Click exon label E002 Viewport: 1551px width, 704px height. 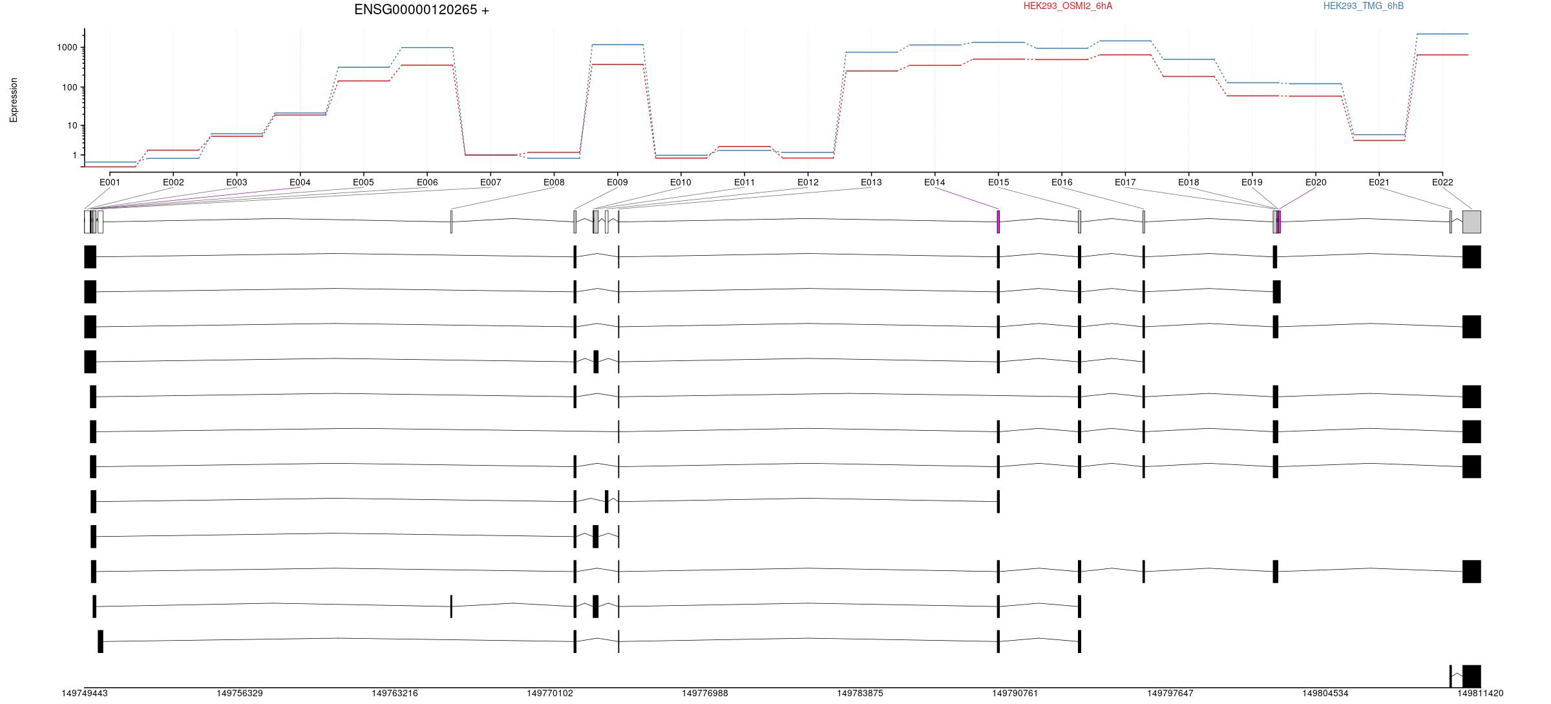pyautogui.click(x=173, y=182)
